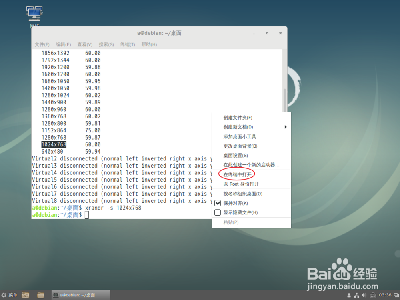Open the 文件(F) terminal menu
The width and height of the screenshot is (400, 300).
[x=42, y=45]
